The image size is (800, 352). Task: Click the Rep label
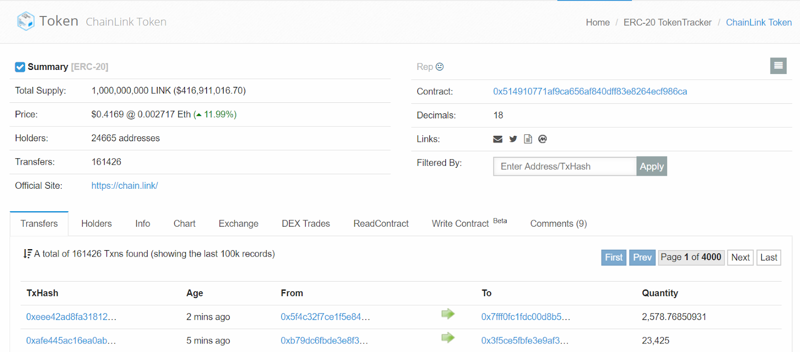coord(424,67)
